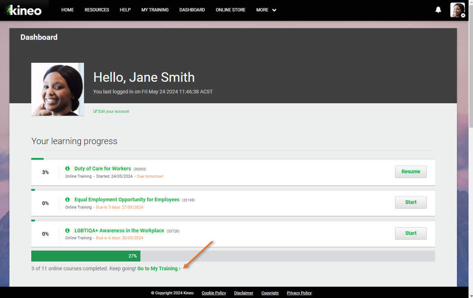Open the notifications bell icon
Image resolution: width=473 pixels, height=298 pixels.
[x=438, y=9]
